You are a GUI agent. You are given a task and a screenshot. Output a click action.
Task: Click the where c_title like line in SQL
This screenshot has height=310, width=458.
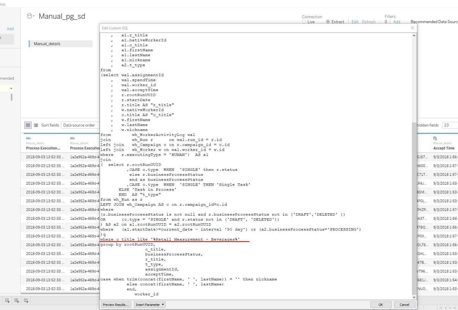point(170,239)
